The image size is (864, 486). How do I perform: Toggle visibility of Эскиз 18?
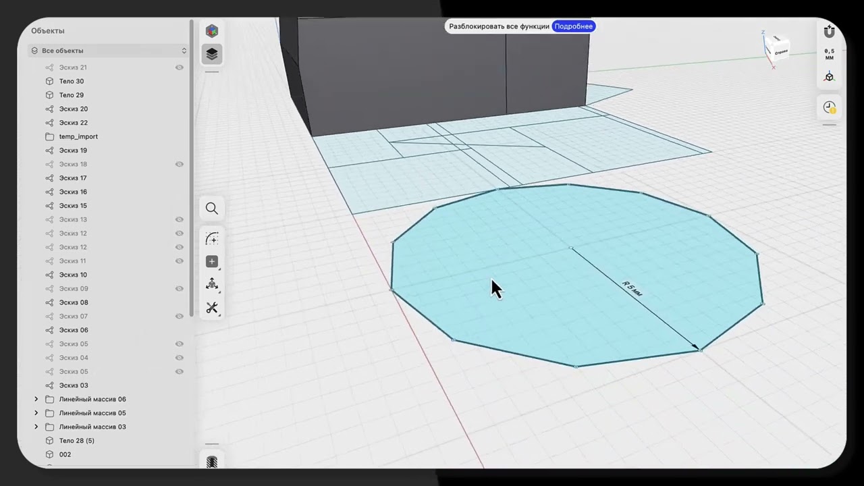click(180, 164)
